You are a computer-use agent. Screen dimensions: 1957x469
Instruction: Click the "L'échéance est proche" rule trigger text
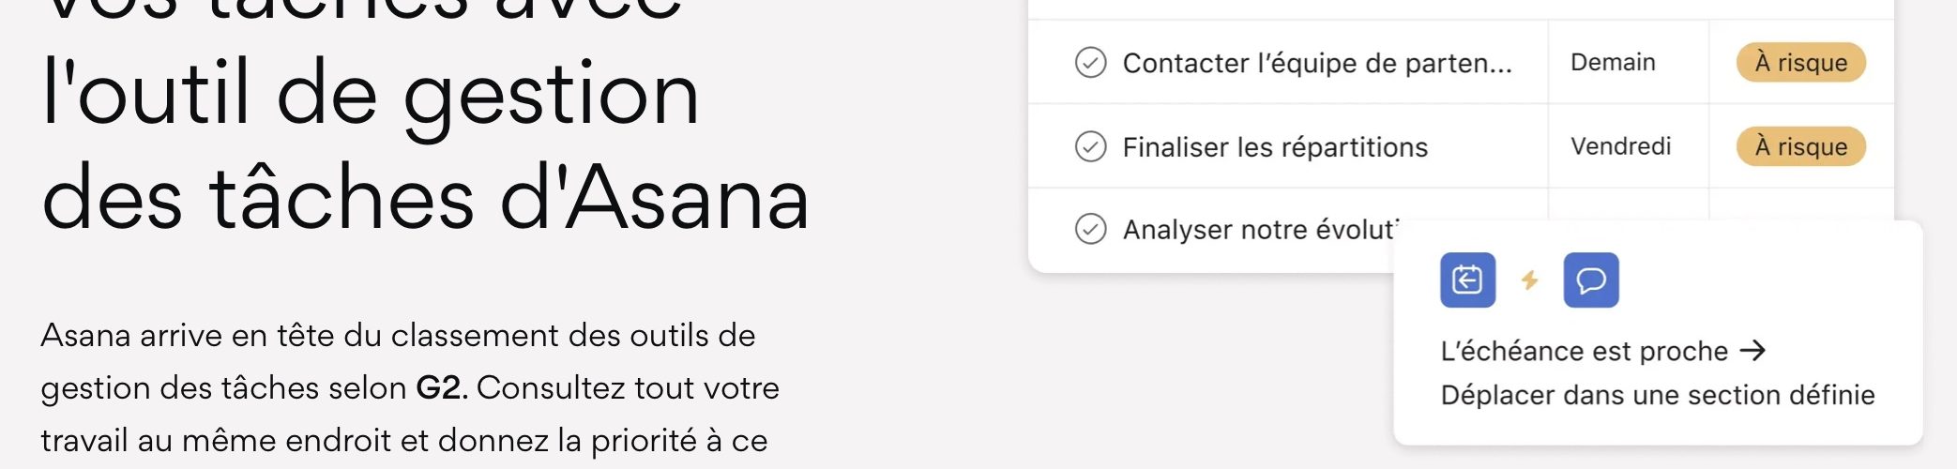click(1584, 351)
